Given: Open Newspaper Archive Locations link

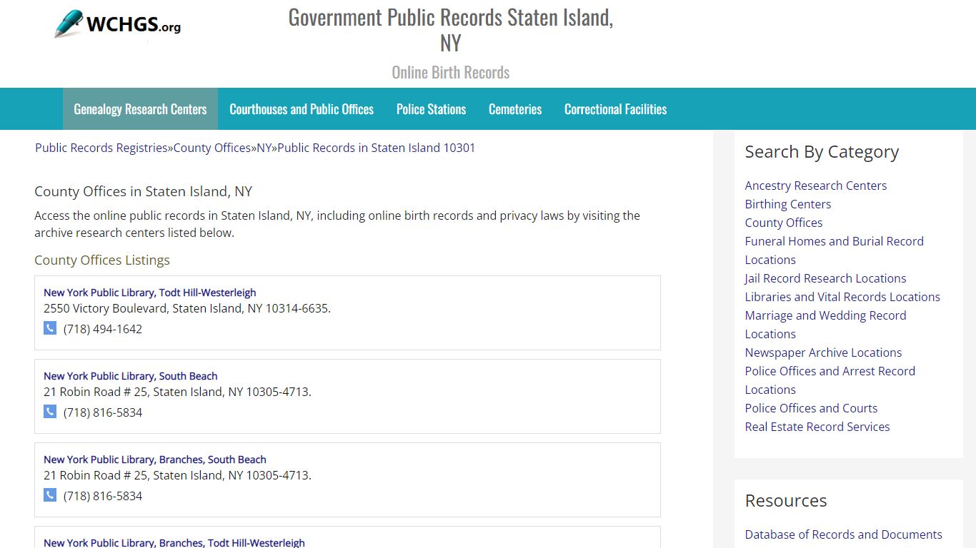Looking at the screenshot, I should 823,352.
